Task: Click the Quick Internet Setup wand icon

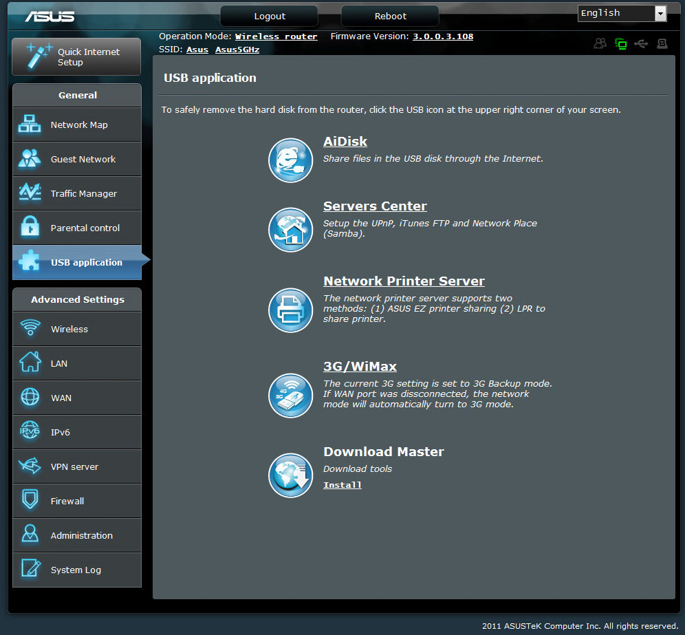Action: [x=39, y=56]
